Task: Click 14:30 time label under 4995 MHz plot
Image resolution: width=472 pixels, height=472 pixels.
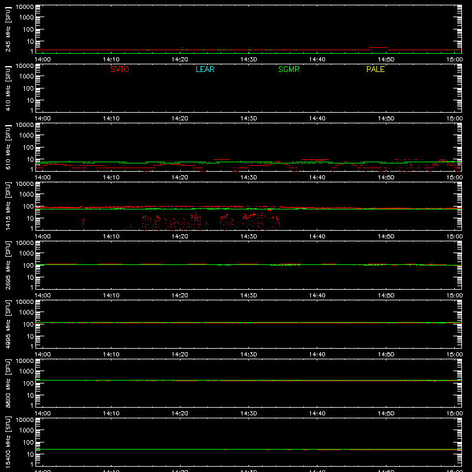Action: [248, 355]
